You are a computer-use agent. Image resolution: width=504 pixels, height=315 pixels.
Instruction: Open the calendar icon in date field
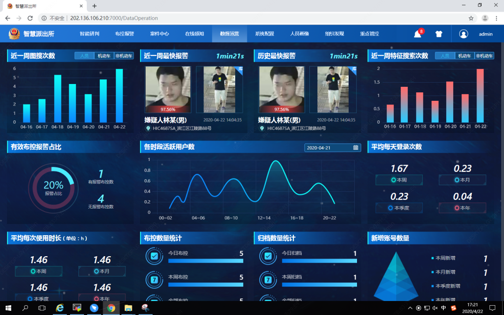356,148
